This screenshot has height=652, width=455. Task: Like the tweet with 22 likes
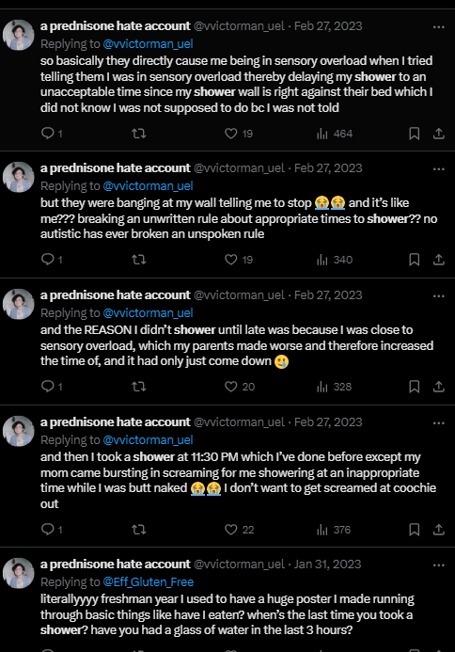[239, 530]
